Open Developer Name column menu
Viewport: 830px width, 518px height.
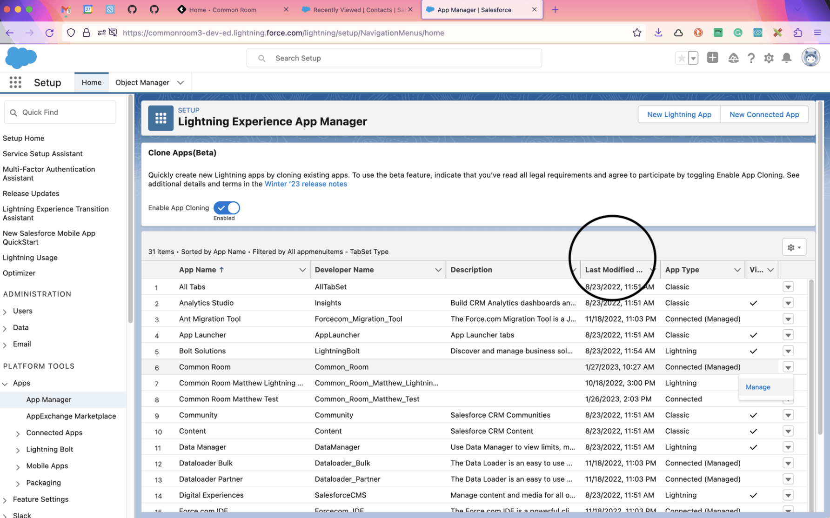pyautogui.click(x=438, y=270)
